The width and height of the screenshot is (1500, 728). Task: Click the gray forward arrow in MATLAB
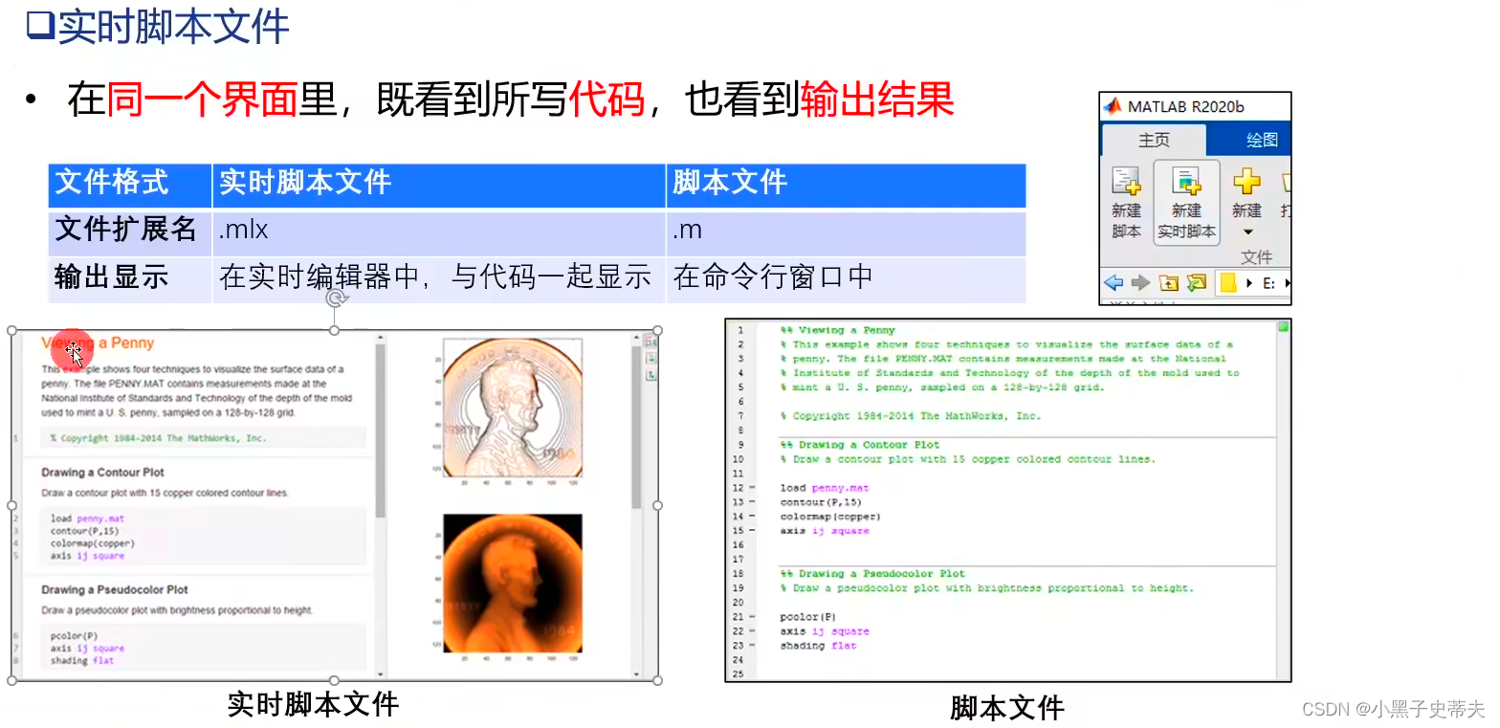[1140, 283]
